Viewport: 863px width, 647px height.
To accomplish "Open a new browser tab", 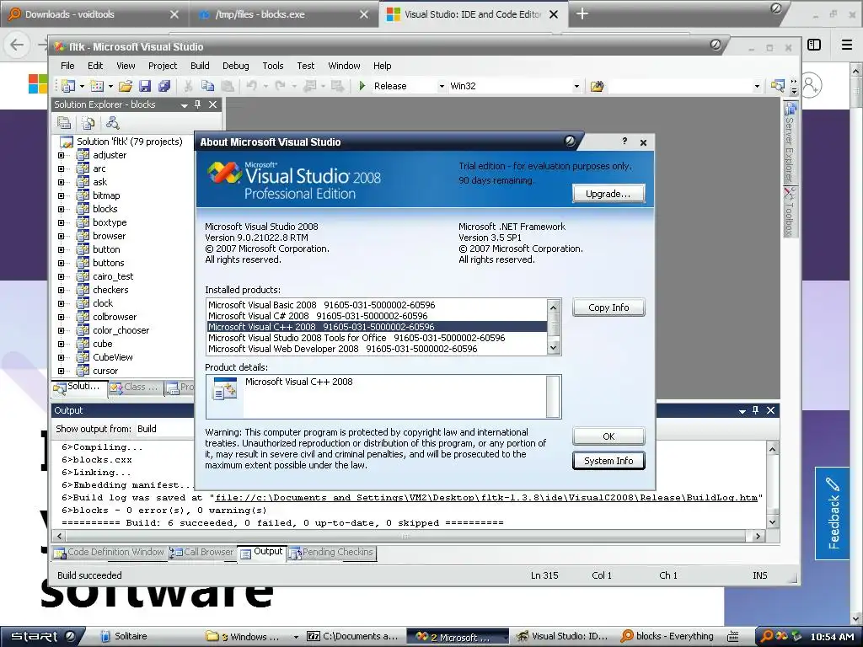I will pos(582,14).
